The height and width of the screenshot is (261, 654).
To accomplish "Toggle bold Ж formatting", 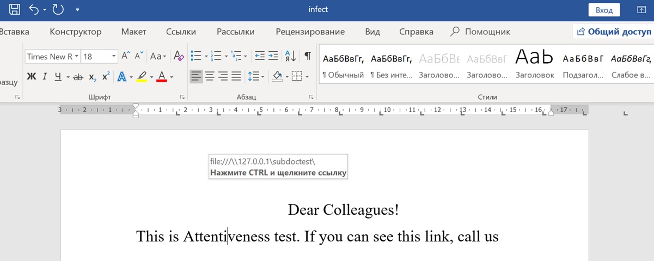I will (x=32, y=76).
